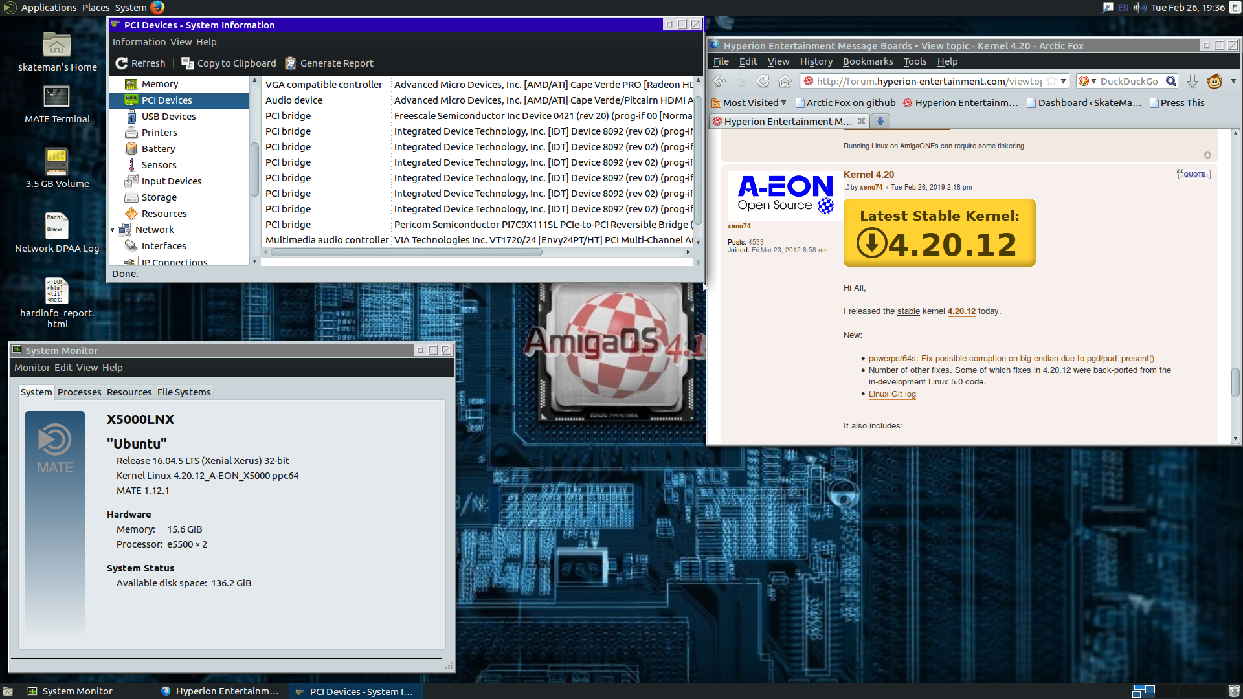Open the URL history dropdown arrow
This screenshot has height=699, width=1243.
pyautogui.click(x=1063, y=81)
